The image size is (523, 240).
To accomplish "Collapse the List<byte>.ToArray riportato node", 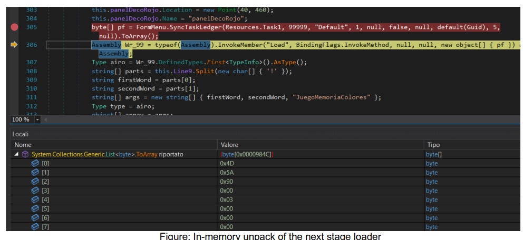I will (x=16, y=154).
